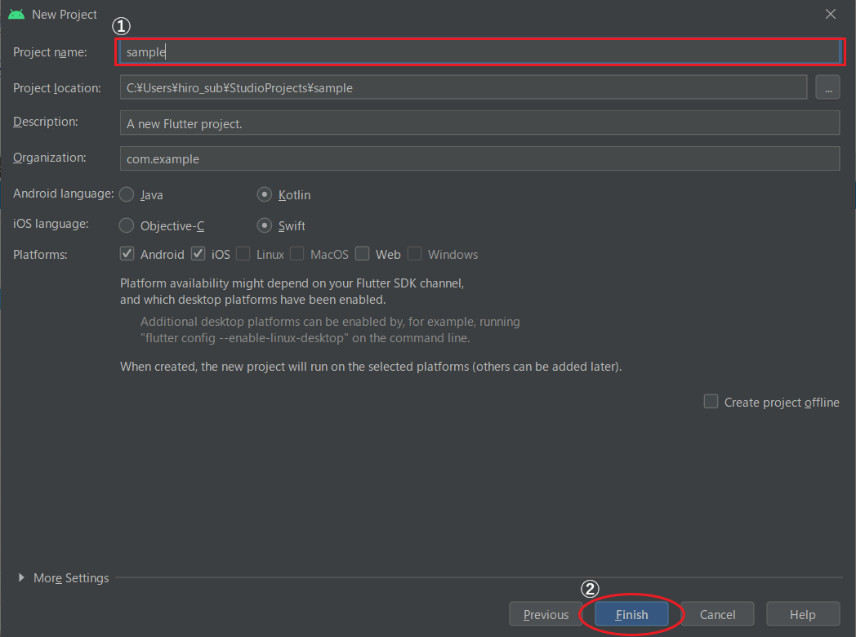Click the Description input field
This screenshot has width=856, height=637.
pos(479,122)
